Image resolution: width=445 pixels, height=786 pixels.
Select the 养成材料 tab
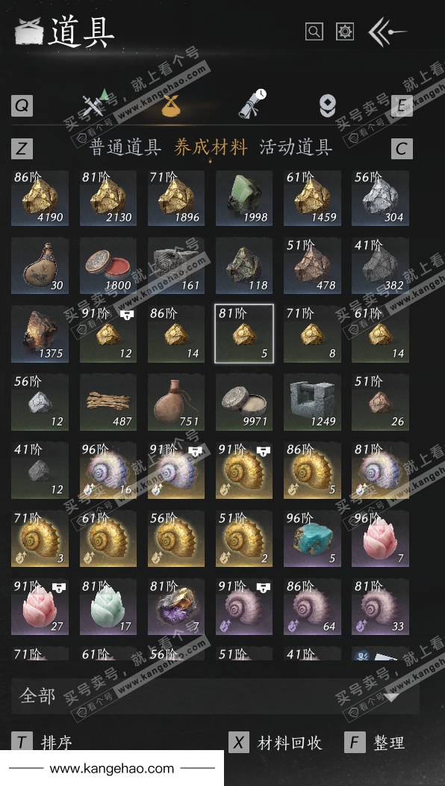(211, 147)
